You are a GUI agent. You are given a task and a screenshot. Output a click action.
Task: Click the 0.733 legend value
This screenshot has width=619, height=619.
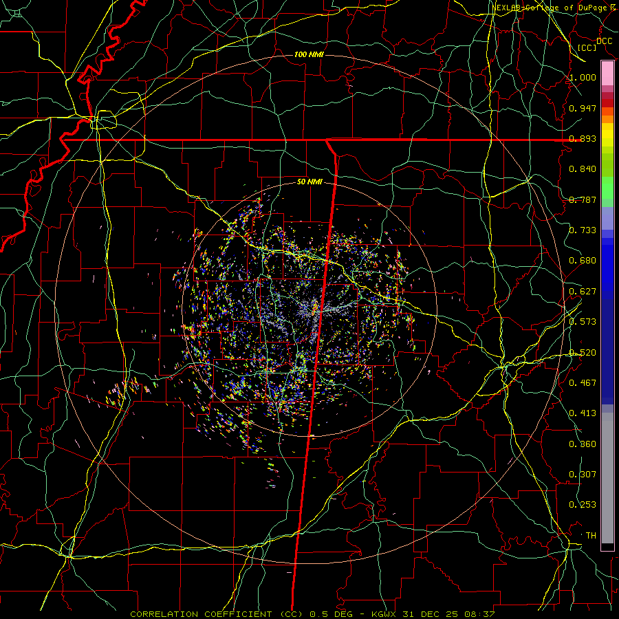coord(583,230)
